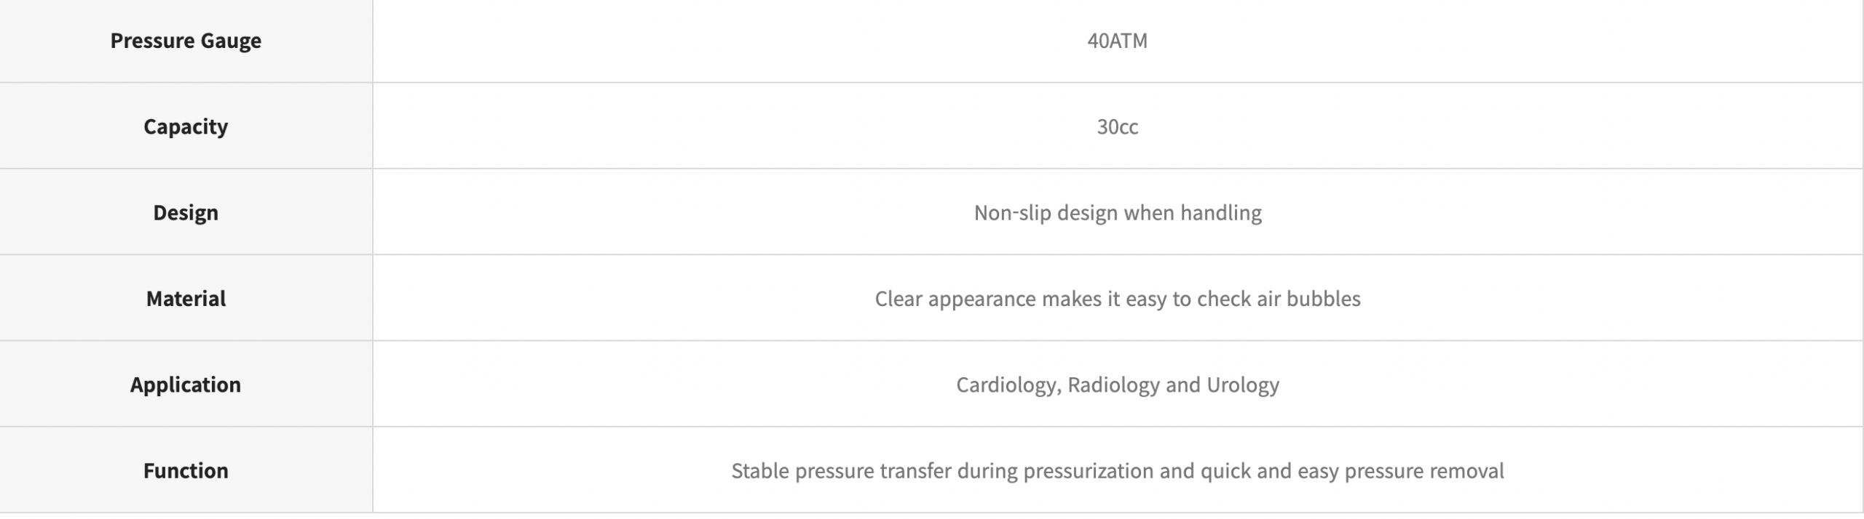Click the words air bubbles
This screenshot has height=519, width=1864.
[1310, 299]
